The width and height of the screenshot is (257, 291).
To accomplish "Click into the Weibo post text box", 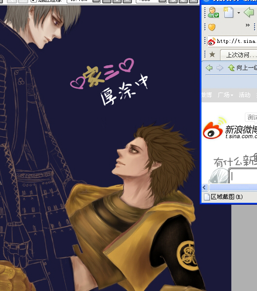I will [x=243, y=176].
